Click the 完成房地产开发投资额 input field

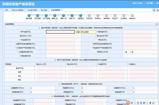(x=137, y=48)
